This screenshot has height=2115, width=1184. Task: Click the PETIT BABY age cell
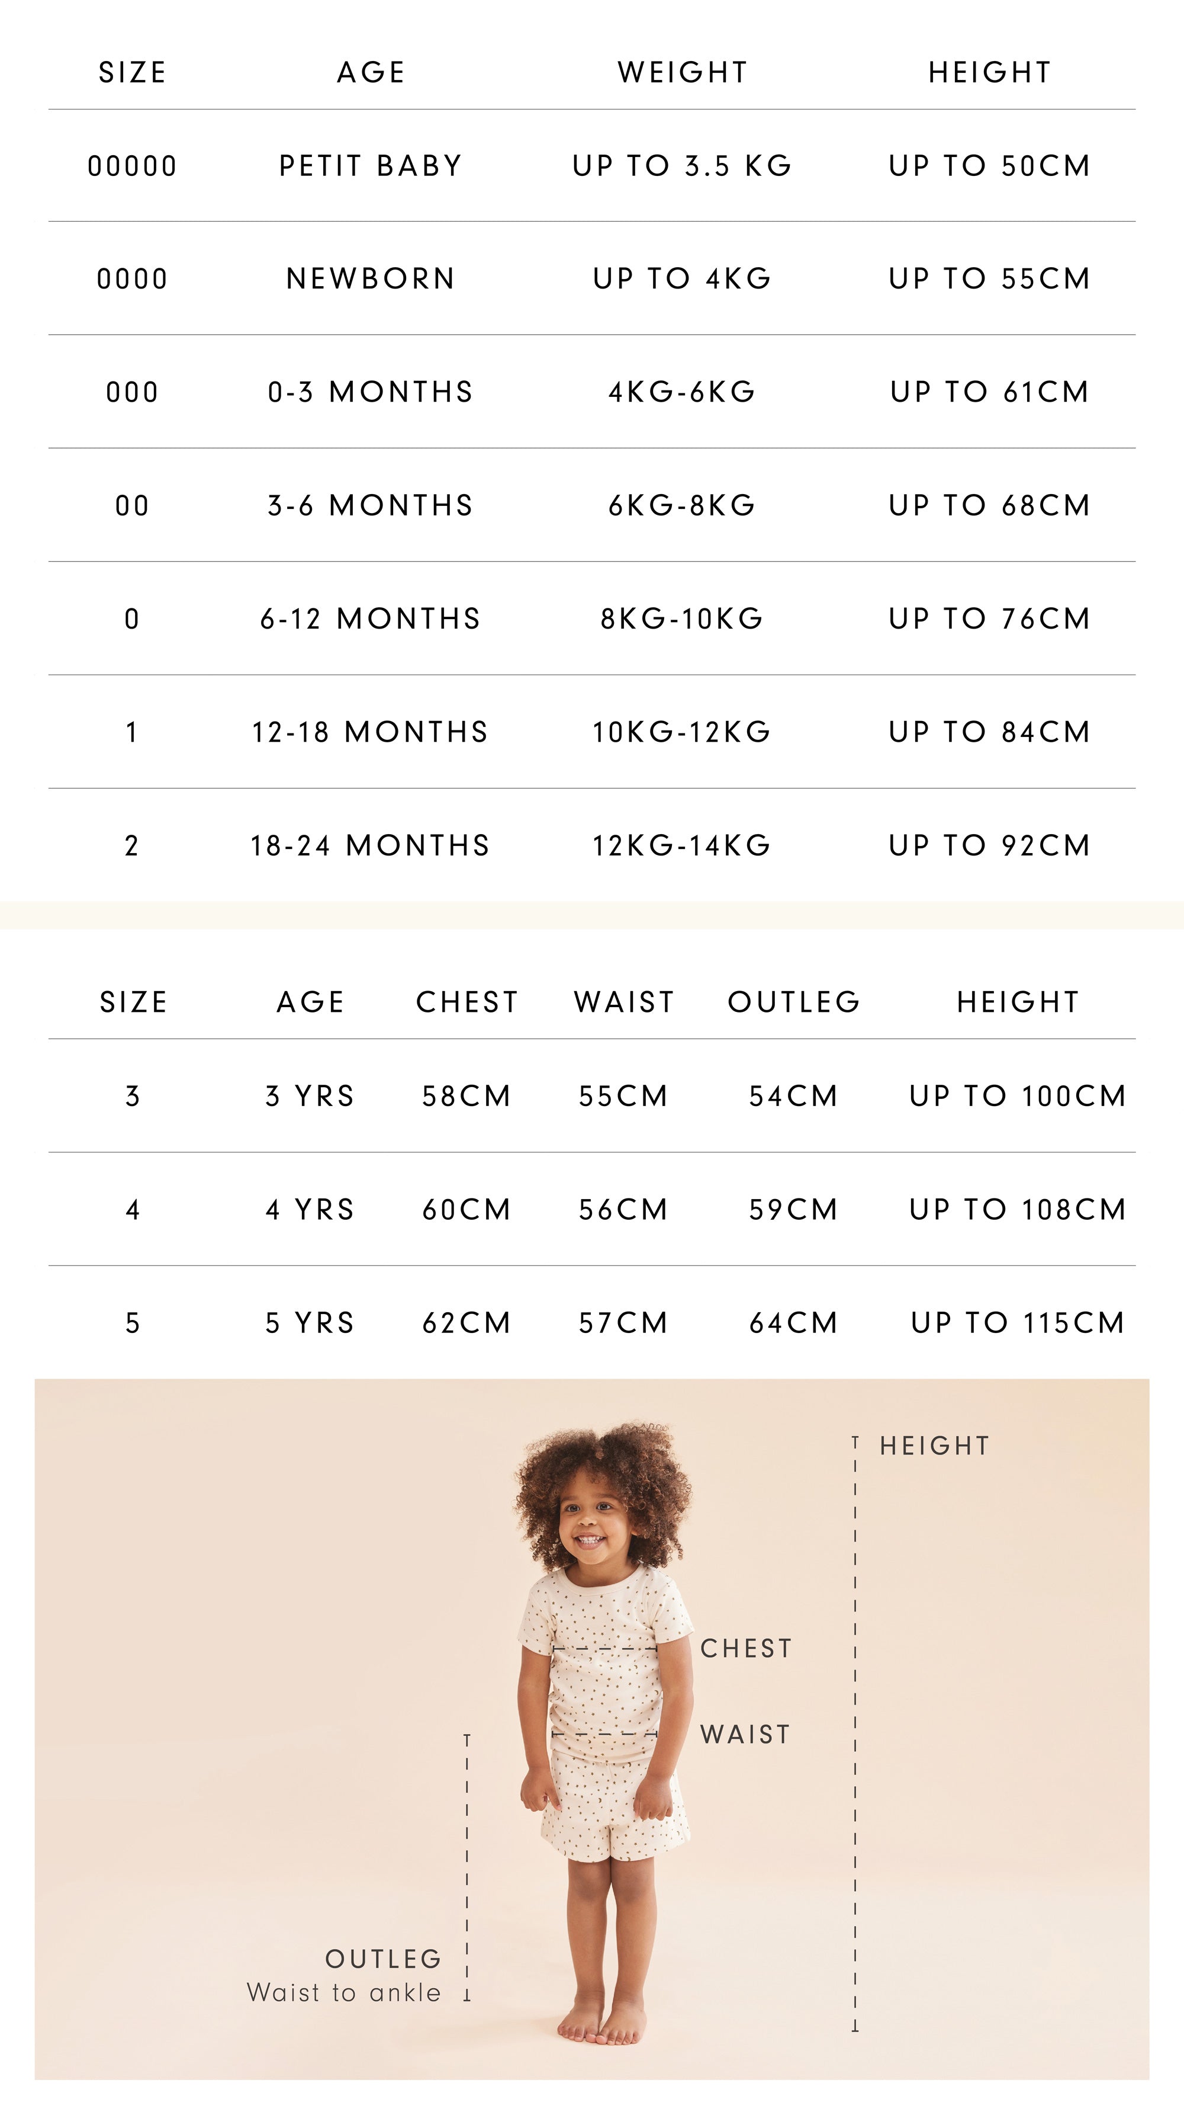pos(370,166)
